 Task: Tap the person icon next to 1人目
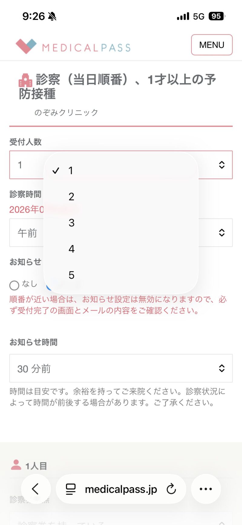point(16,465)
